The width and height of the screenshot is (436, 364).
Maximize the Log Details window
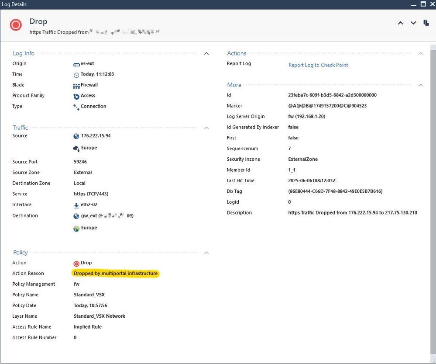pyautogui.click(x=423, y=4)
